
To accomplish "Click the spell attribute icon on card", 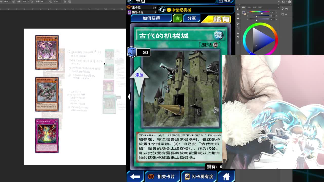I will 218,35.
